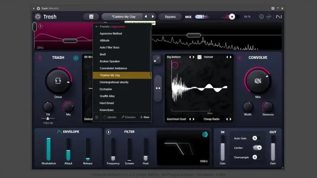
Task: Click the Presets breadcrumb link
Action: 104,27
